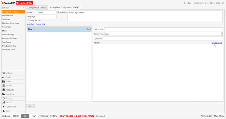Click the task Description box with 'Import my screens.'
Screen dimensions: 226x119
tap(145, 16)
